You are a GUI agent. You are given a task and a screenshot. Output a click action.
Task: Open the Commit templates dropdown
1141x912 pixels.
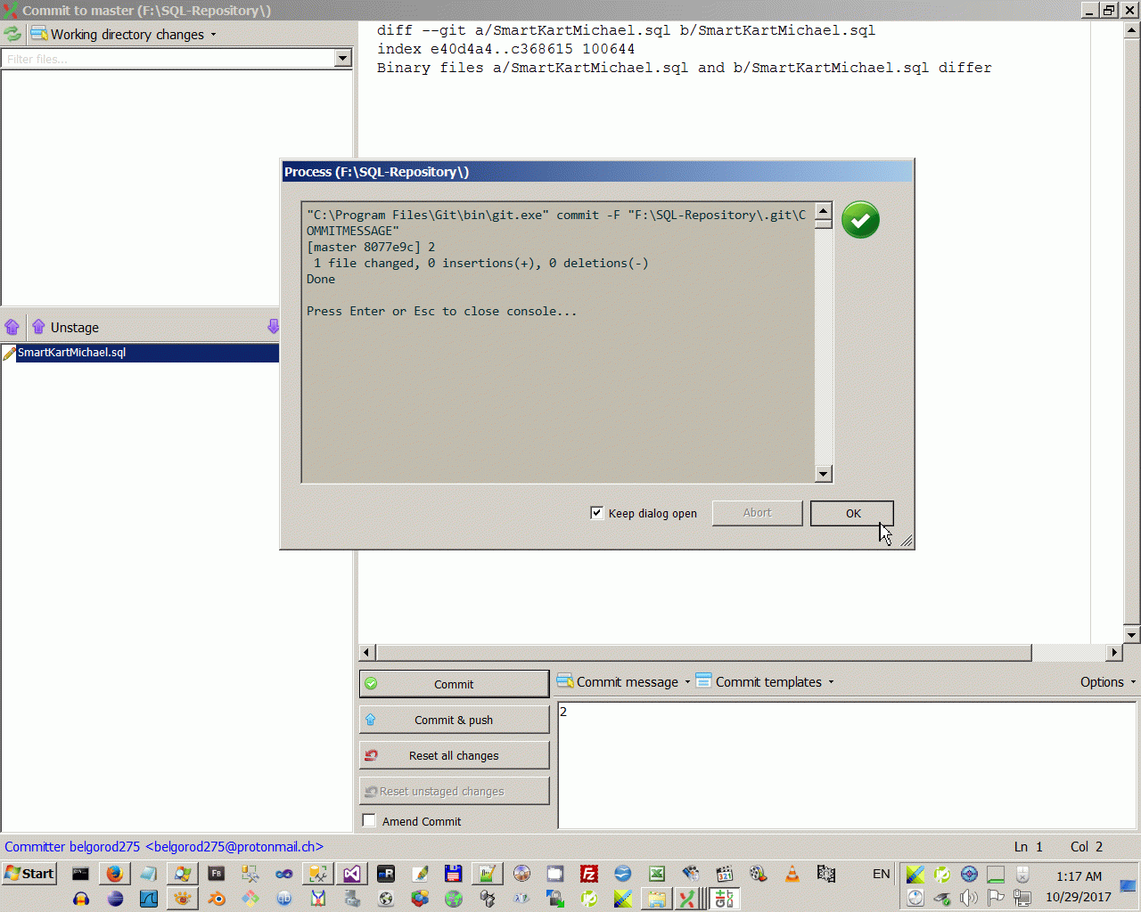click(765, 681)
